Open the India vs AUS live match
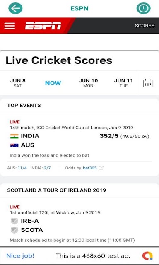The image size is (159, 265). [x=79, y=140]
